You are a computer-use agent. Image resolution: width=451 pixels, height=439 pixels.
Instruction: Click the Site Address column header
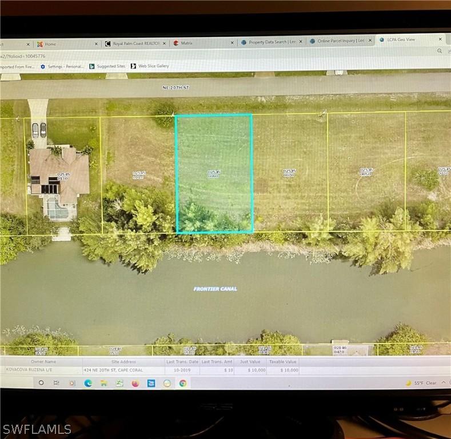pos(123,361)
